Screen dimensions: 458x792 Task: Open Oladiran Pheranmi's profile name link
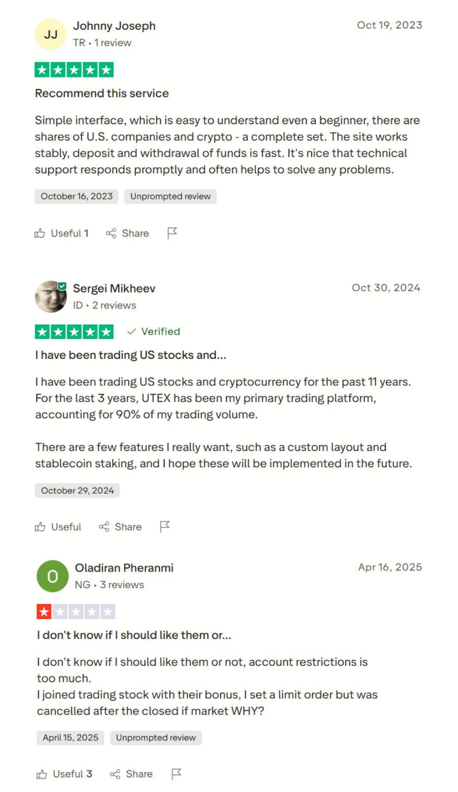124,568
